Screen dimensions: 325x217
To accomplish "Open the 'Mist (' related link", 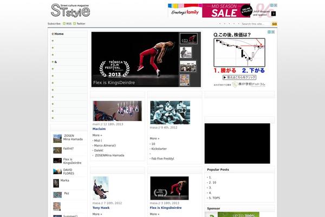I will coord(98,141).
